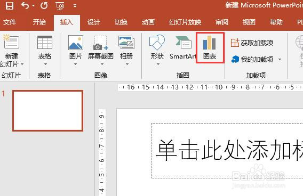Insert a table with the 表格 icon
303x196 pixels.
45,42
